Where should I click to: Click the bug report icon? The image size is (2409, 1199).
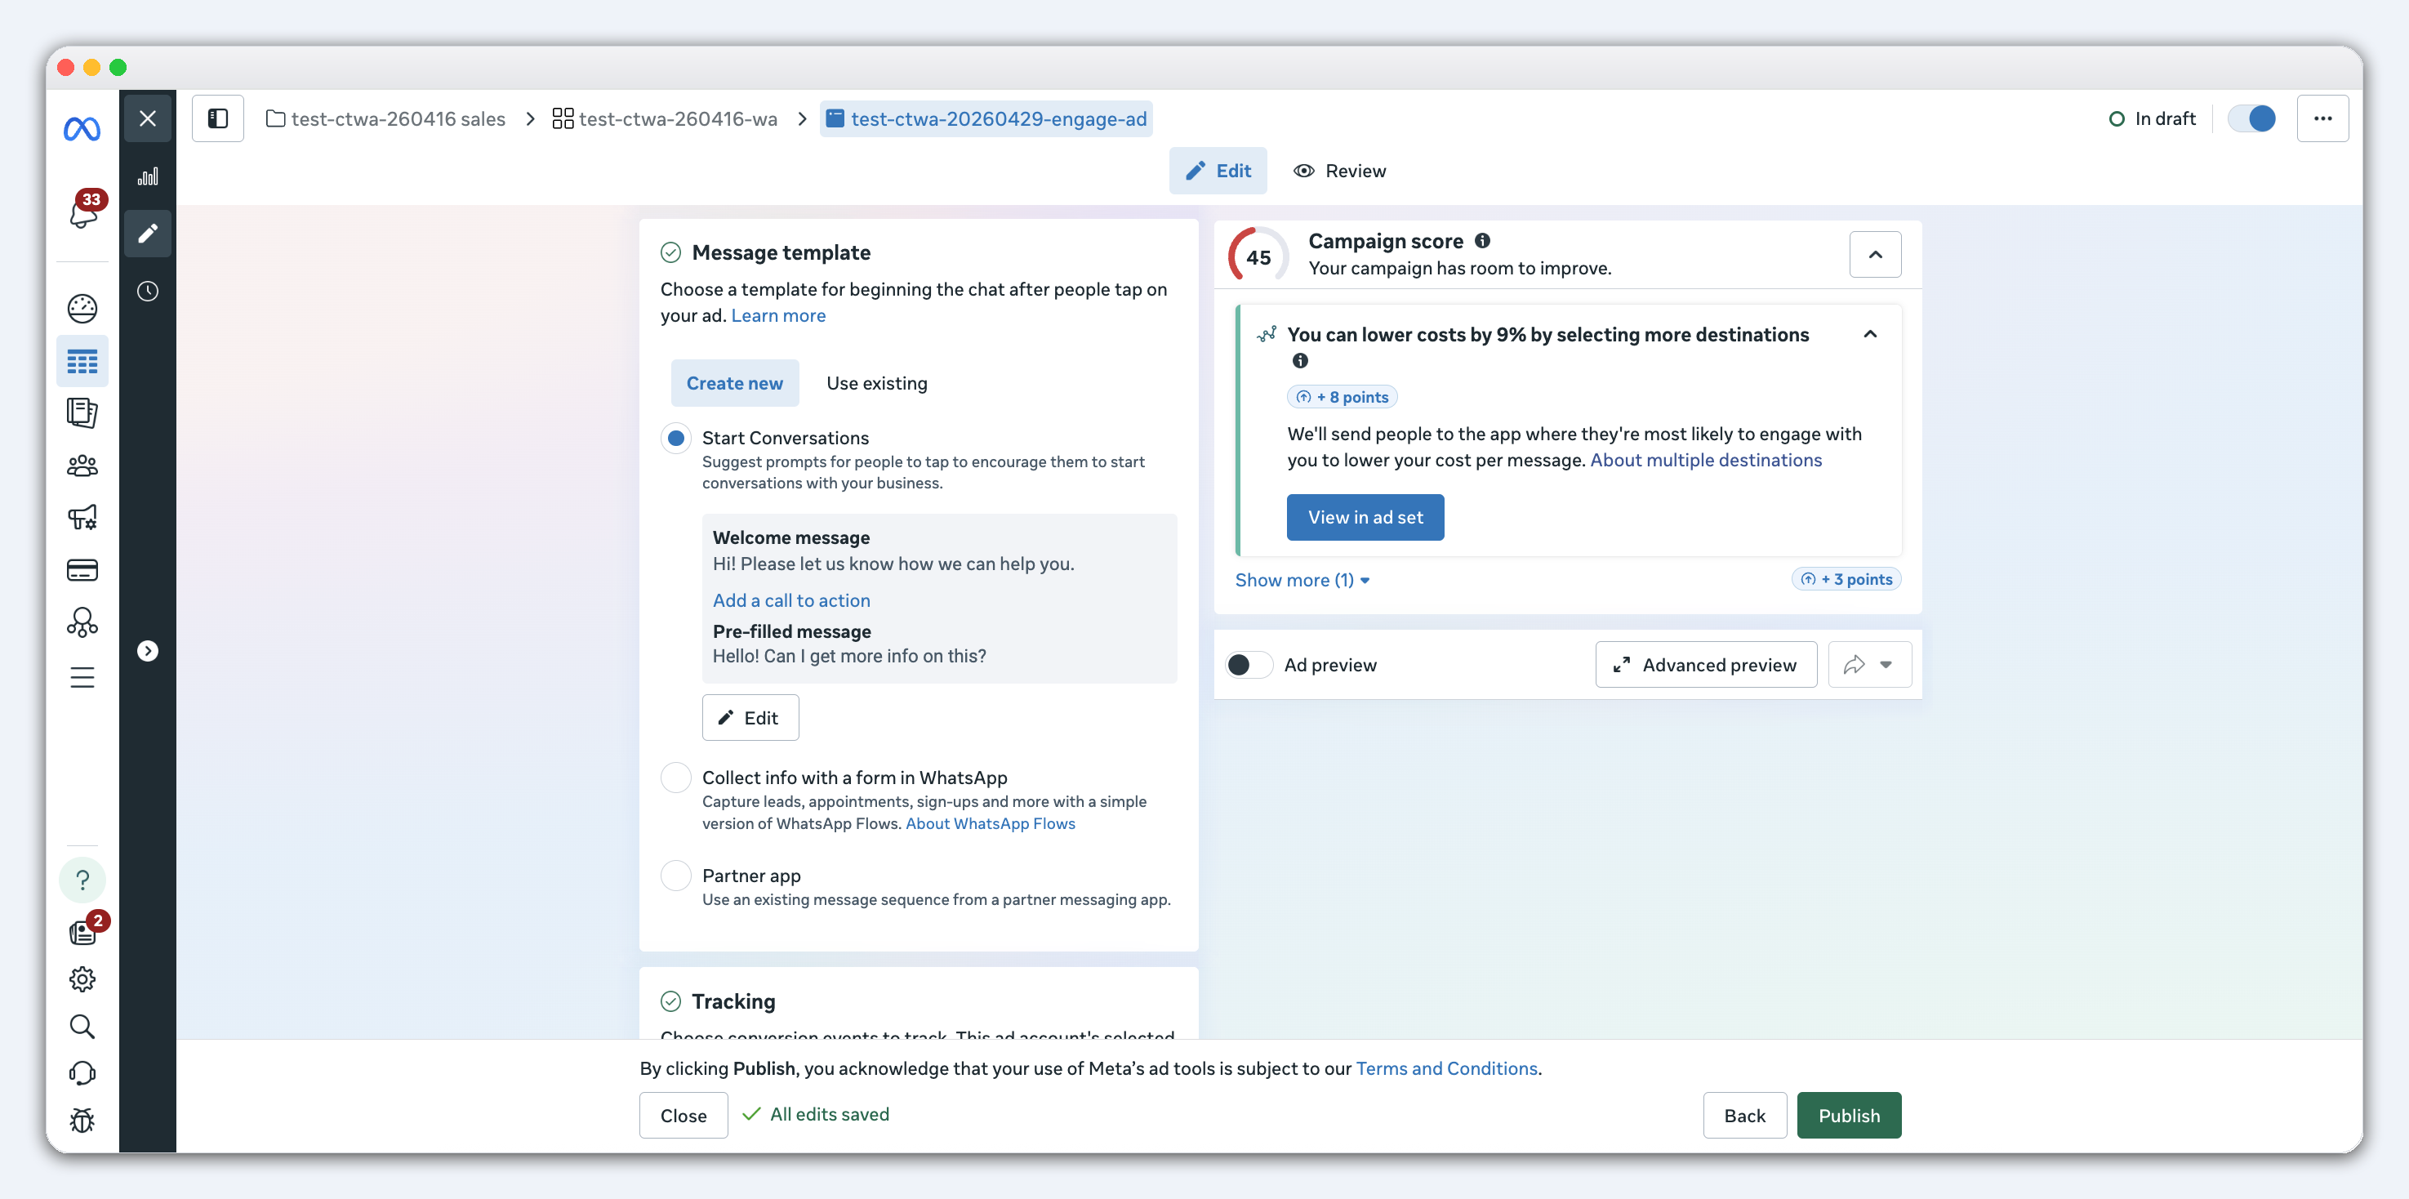82,1120
